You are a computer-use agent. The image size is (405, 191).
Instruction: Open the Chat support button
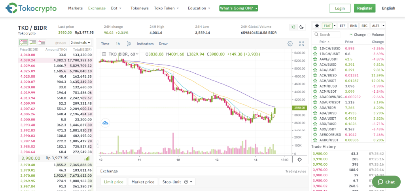coord(386,182)
